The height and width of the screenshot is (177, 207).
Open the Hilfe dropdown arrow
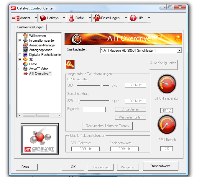click(x=149, y=18)
